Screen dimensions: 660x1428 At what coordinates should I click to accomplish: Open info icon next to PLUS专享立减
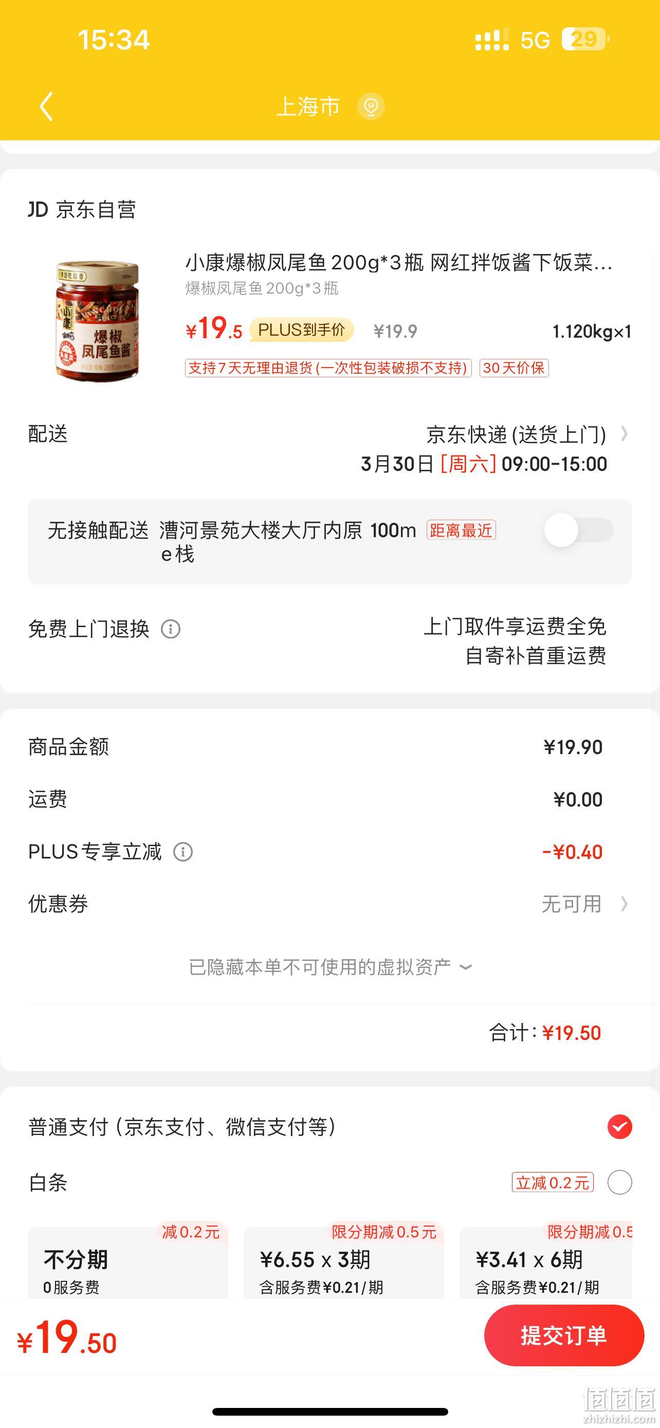pyautogui.click(x=183, y=851)
